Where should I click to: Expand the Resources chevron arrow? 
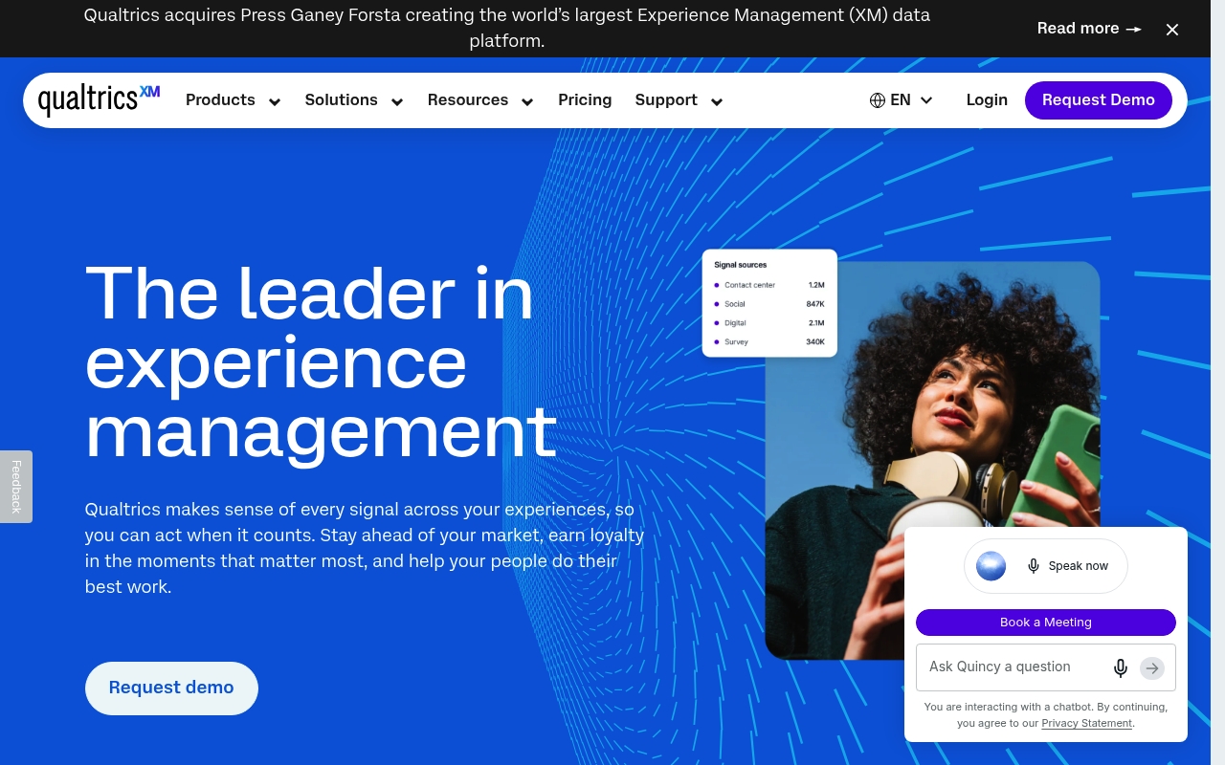(527, 101)
